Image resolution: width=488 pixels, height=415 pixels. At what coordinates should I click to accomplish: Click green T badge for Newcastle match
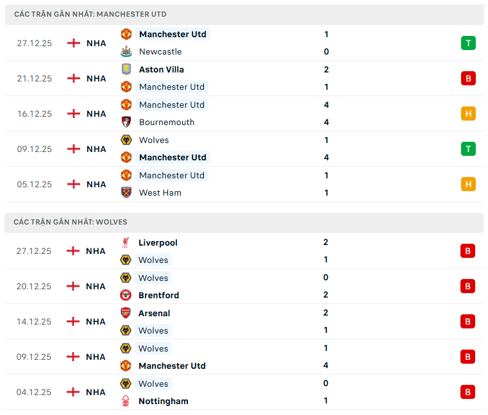(468, 43)
